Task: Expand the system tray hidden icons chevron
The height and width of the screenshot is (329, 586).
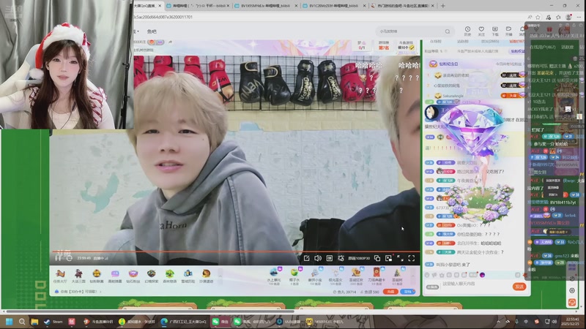Action: coord(498,322)
